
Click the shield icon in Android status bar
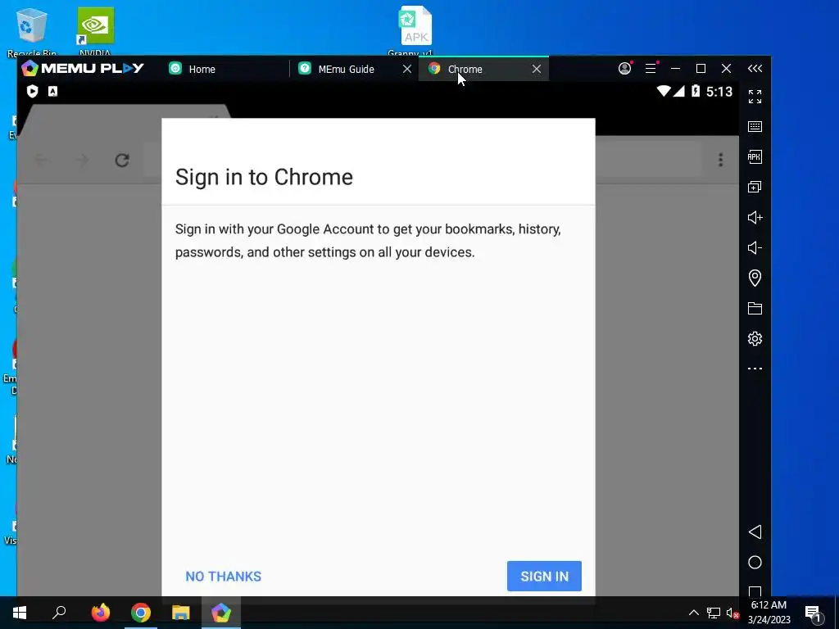coord(32,92)
